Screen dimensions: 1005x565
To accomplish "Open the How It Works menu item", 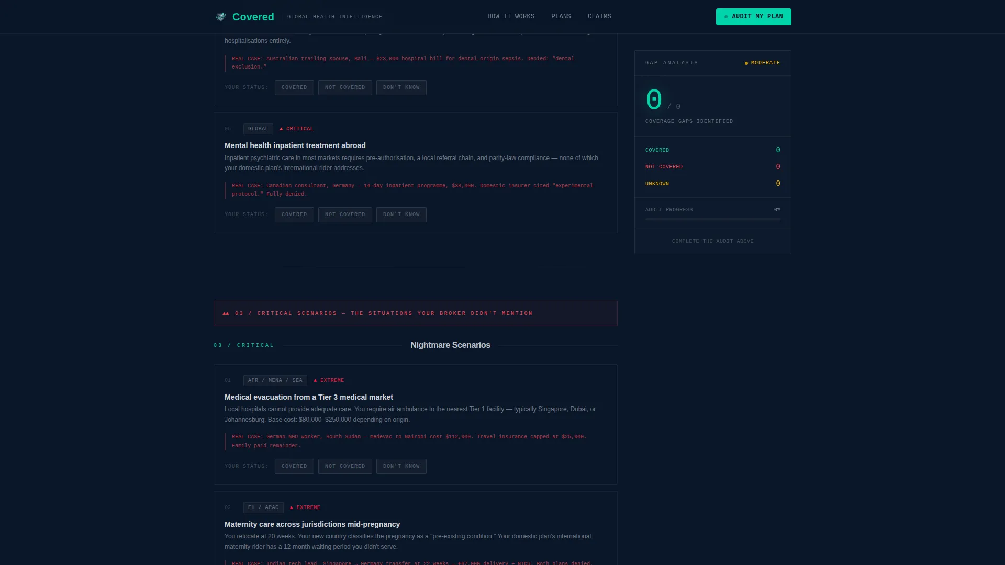I will (x=511, y=16).
